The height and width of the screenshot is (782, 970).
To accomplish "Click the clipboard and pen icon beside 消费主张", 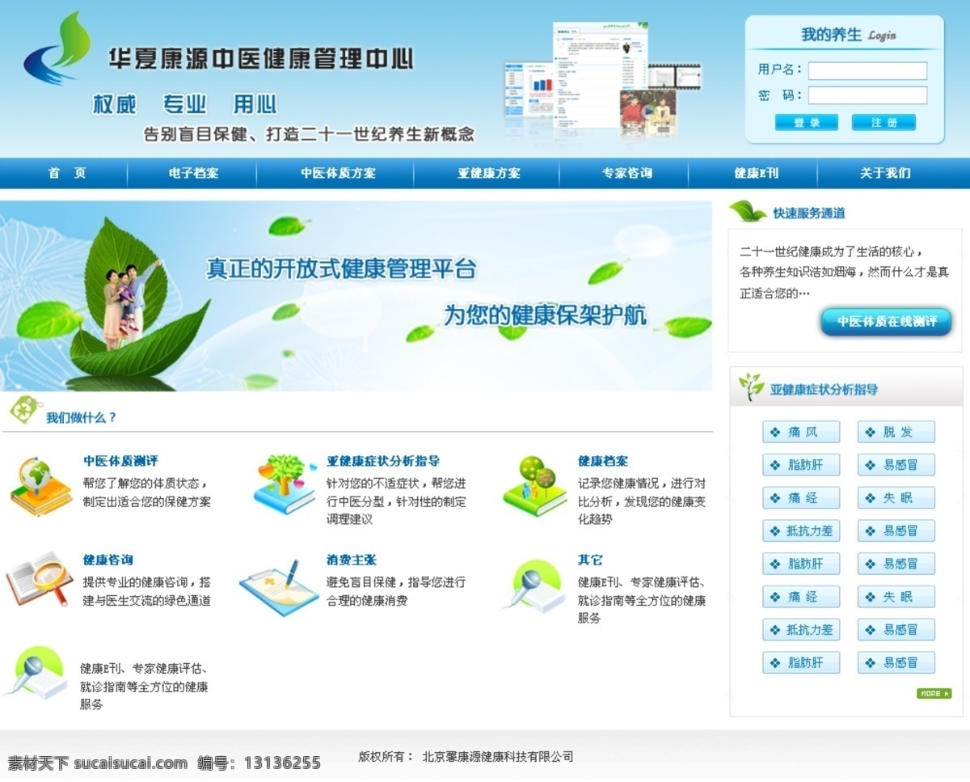I will click(279, 588).
